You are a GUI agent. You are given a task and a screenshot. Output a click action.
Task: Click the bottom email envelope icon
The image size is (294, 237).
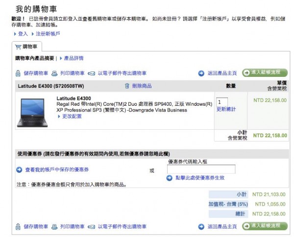[92, 227]
